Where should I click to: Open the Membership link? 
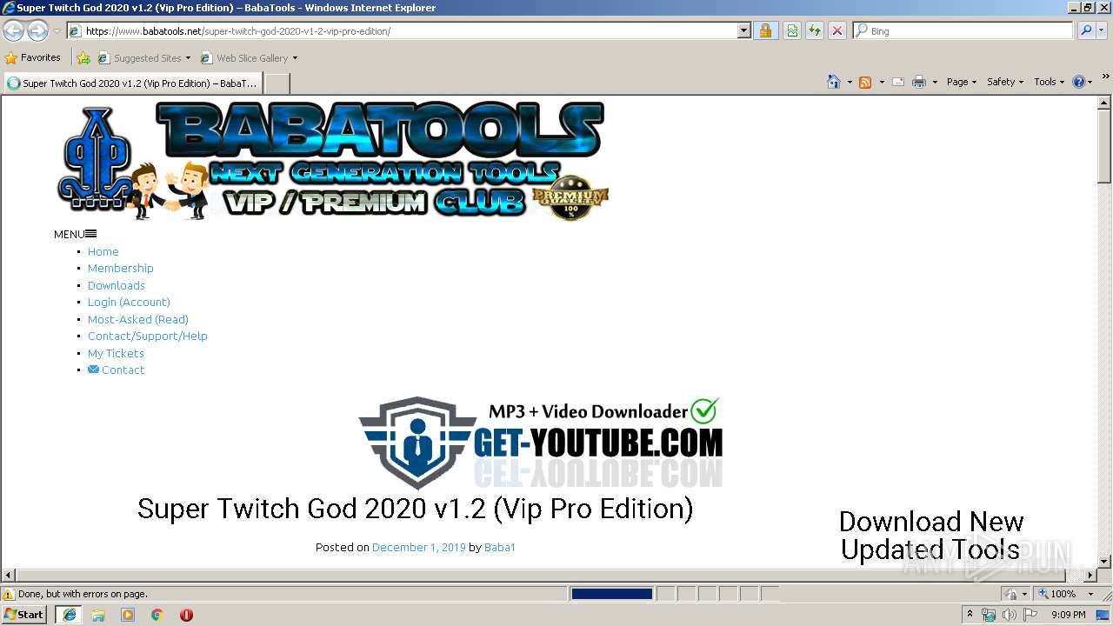tap(120, 268)
